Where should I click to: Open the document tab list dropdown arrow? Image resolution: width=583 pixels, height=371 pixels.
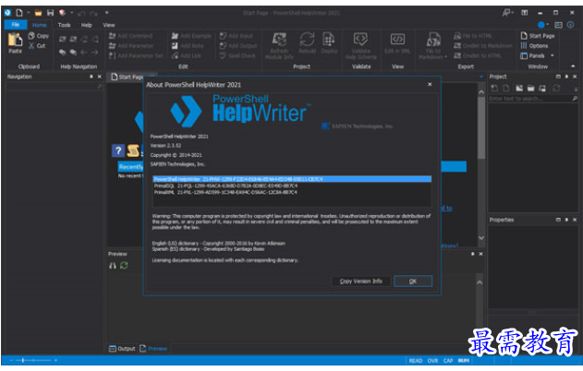click(x=481, y=77)
